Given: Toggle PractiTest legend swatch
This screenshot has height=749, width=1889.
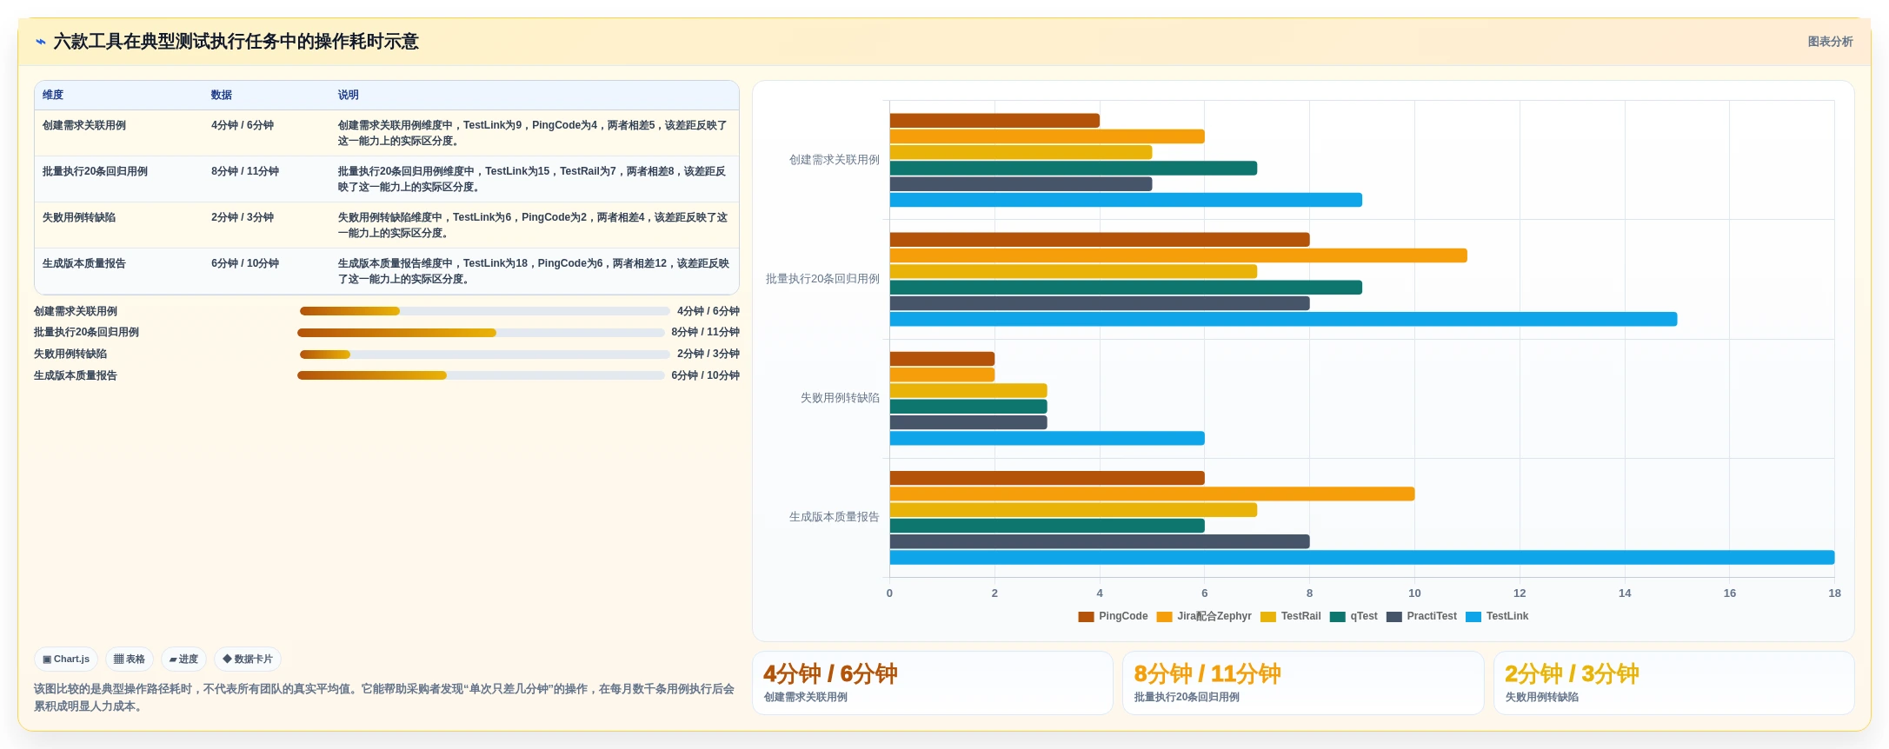Looking at the screenshot, I should (1394, 617).
